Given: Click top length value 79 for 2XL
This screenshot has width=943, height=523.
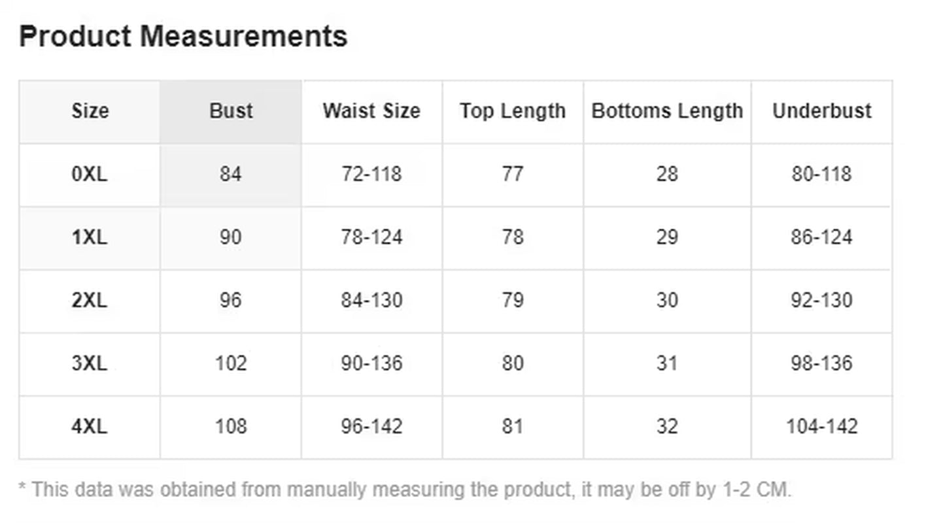Looking at the screenshot, I should point(513,301).
